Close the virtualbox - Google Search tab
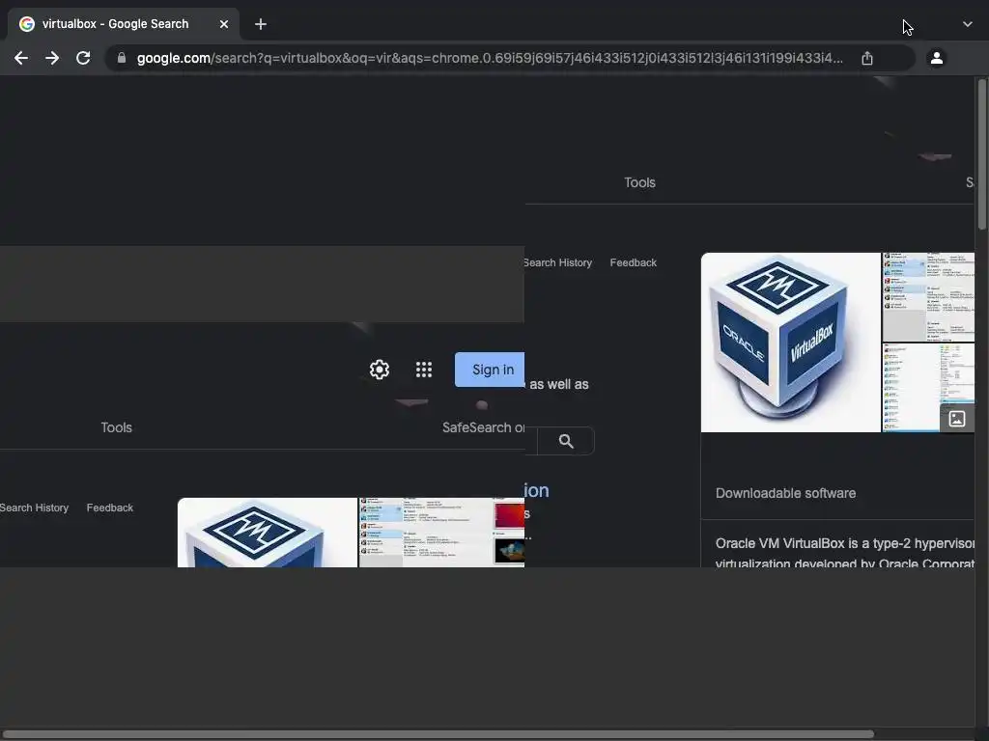This screenshot has height=741, width=989. pos(224,24)
